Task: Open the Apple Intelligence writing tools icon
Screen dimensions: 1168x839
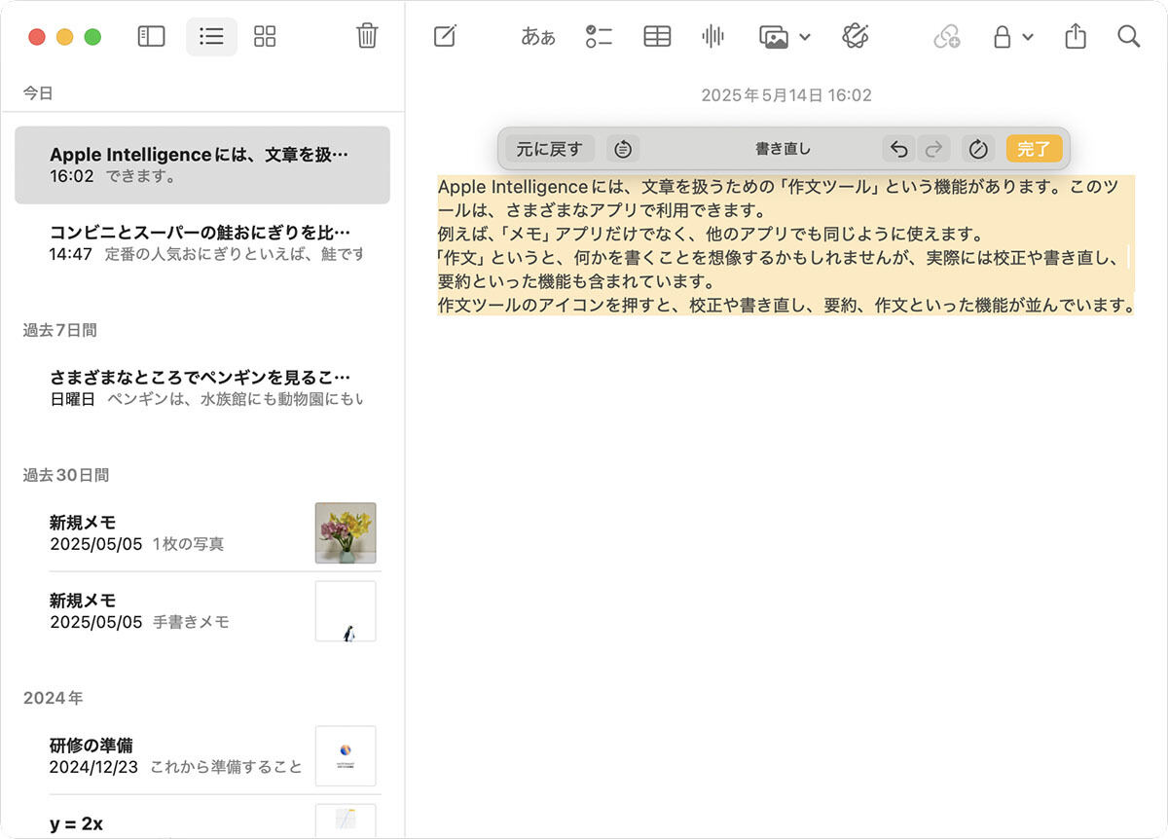Action: tap(855, 37)
